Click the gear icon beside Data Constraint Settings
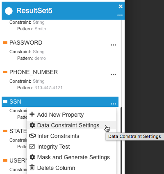 [32, 125]
